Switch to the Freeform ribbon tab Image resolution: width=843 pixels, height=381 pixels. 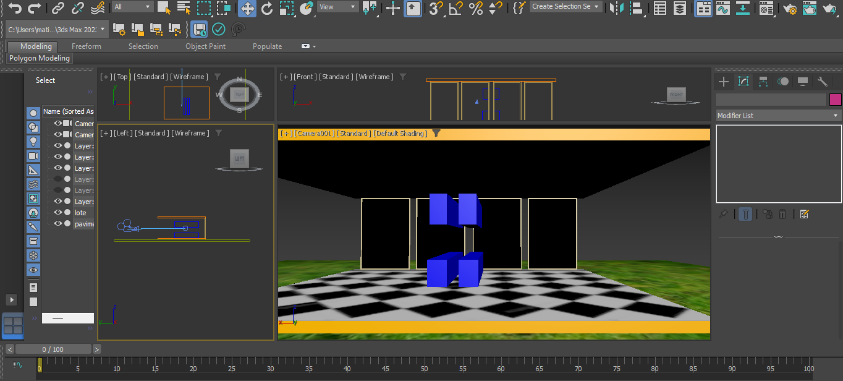click(86, 46)
